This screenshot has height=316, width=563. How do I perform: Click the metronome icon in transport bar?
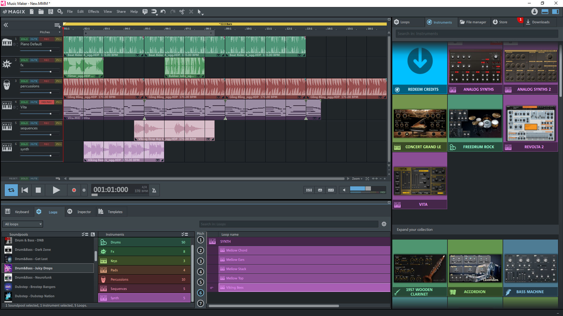click(x=154, y=190)
